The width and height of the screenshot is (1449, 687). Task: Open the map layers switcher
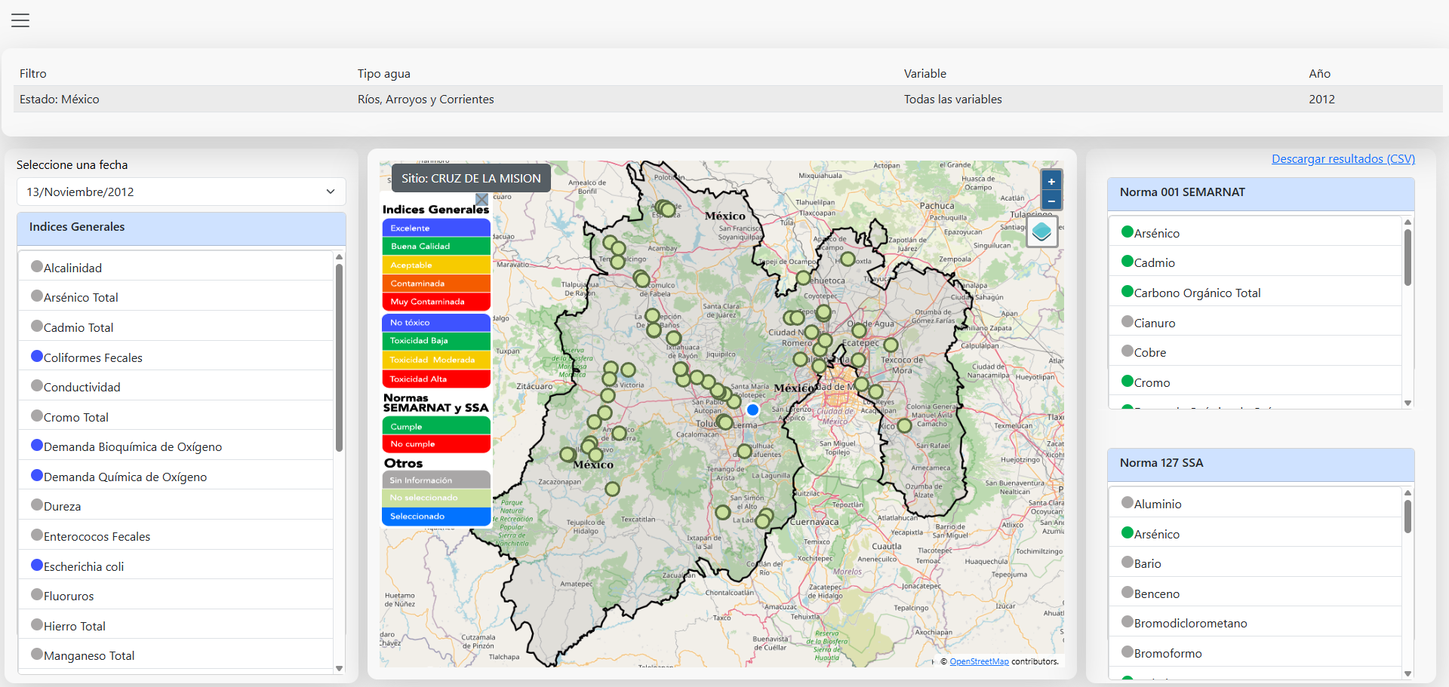click(x=1042, y=232)
